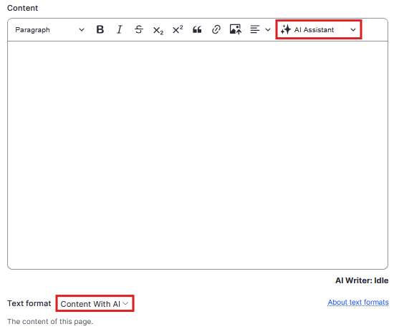Open the Content With AI format selector
Viewport: 394px width, 329px height.
95,304
